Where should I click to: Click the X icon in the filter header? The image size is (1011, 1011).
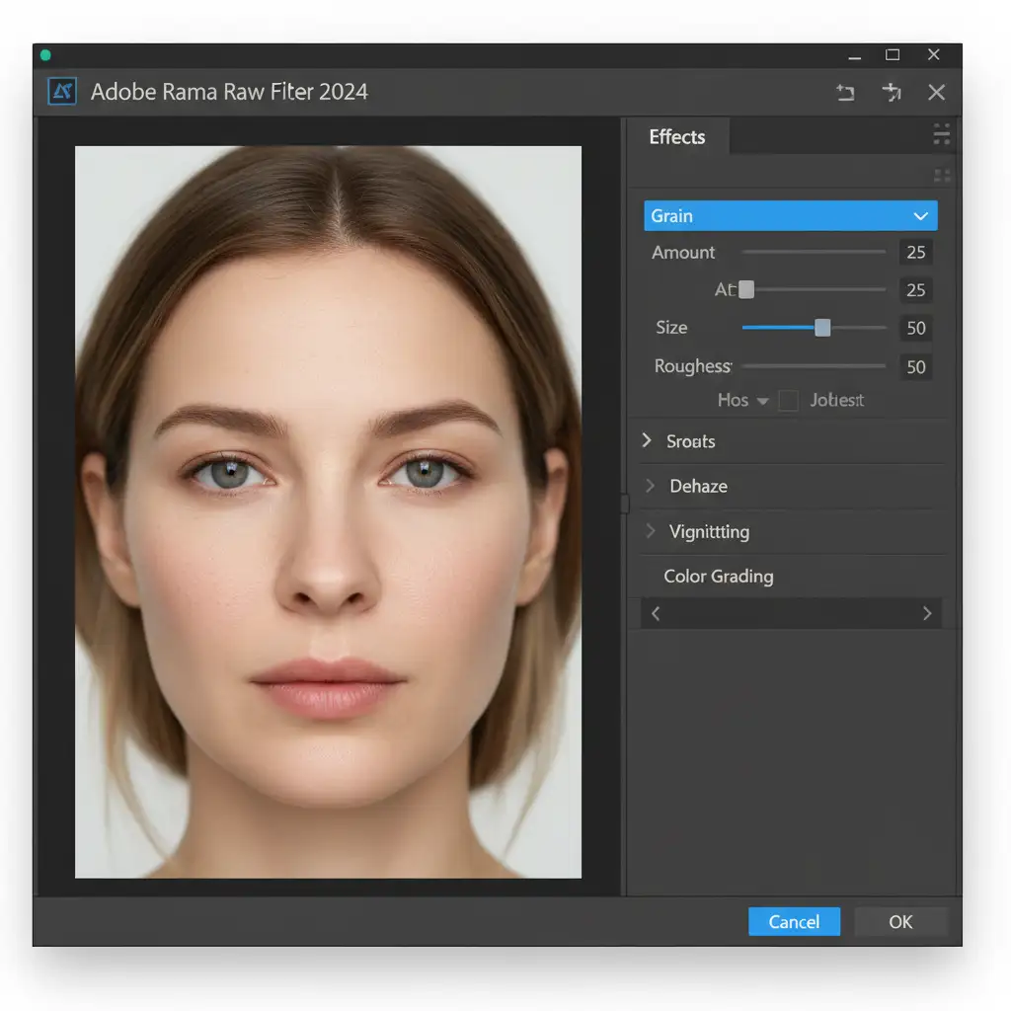coord(936,92)
